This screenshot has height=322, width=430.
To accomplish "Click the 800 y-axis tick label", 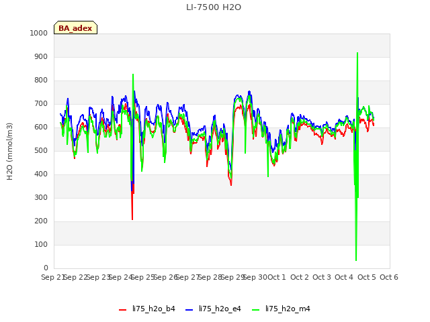I will tap(41, 80).
